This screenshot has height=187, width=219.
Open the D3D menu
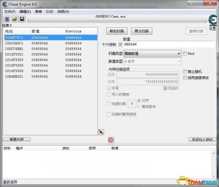point(50,11)
